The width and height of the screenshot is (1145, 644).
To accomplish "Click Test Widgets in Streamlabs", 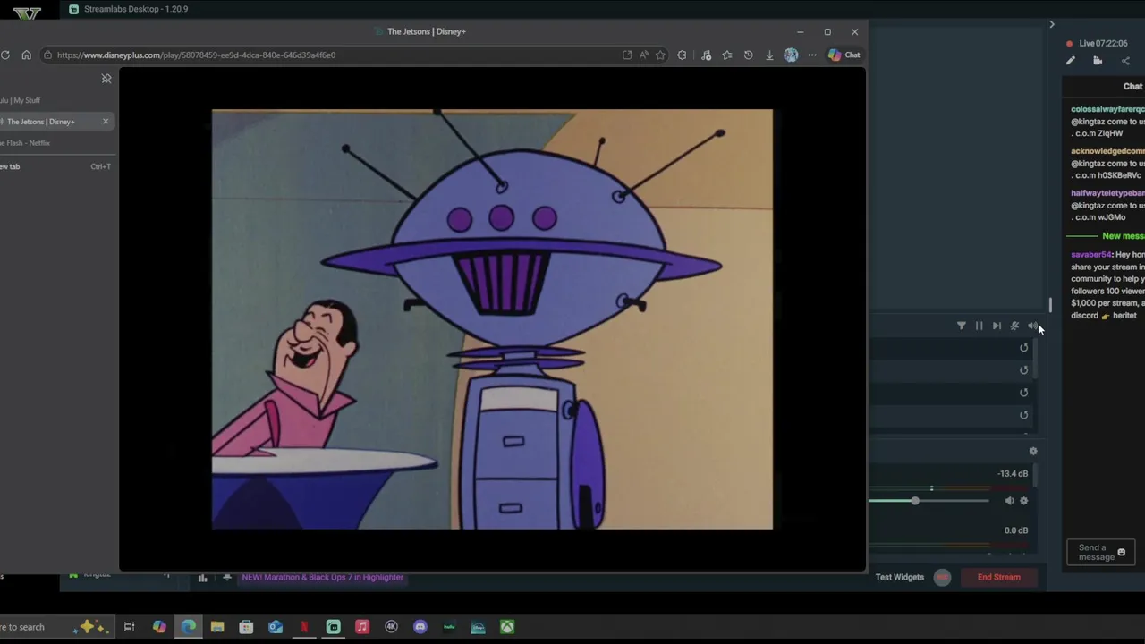I will [x=900, y=578].
